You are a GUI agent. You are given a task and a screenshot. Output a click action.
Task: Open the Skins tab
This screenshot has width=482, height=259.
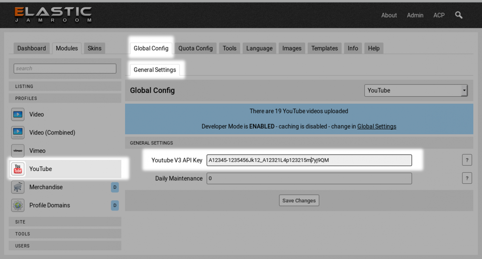point(95,48)
